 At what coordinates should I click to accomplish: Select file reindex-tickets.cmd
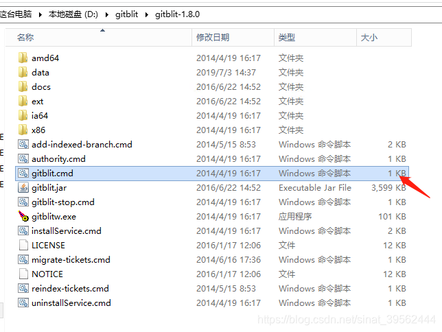(x=70, y=288)
